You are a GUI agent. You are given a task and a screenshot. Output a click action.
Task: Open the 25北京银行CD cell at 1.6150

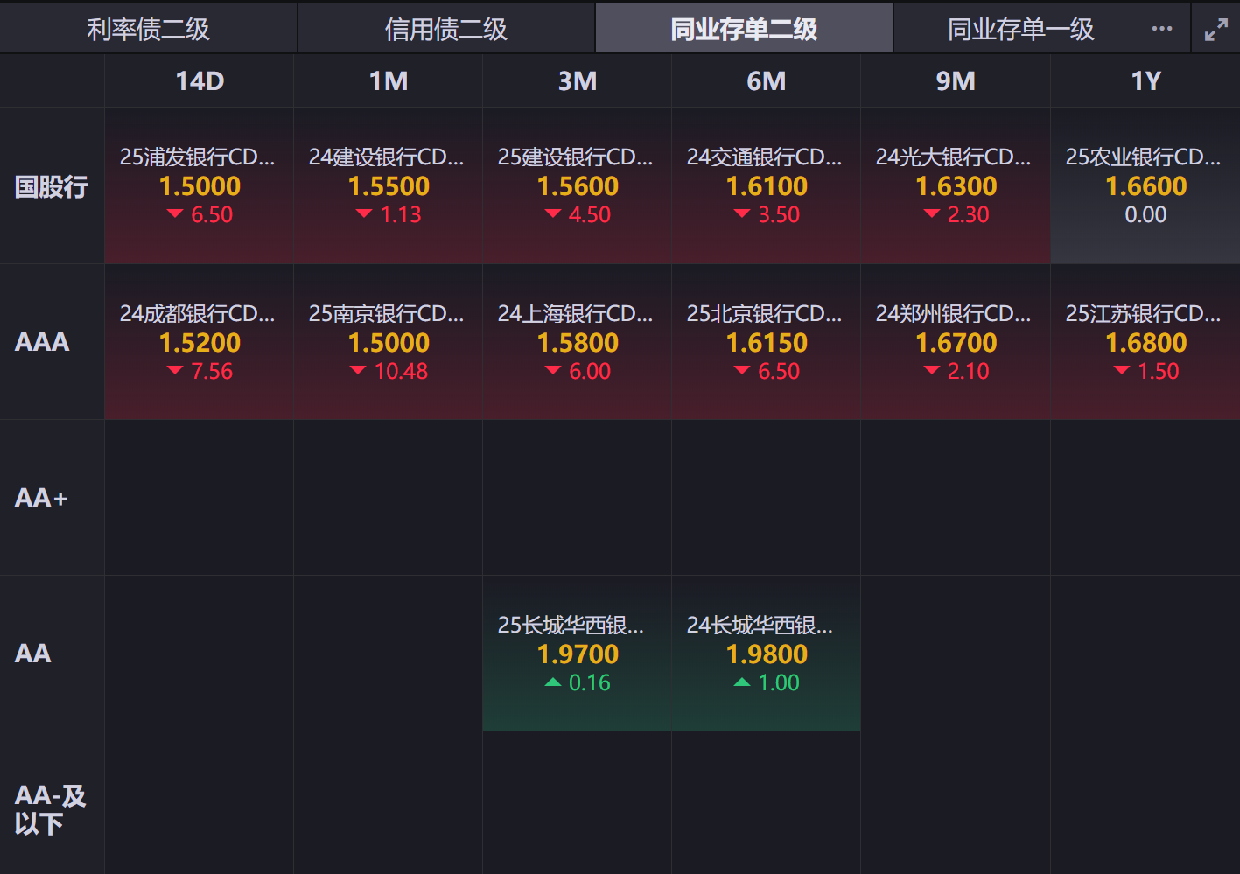coord(767,342)
